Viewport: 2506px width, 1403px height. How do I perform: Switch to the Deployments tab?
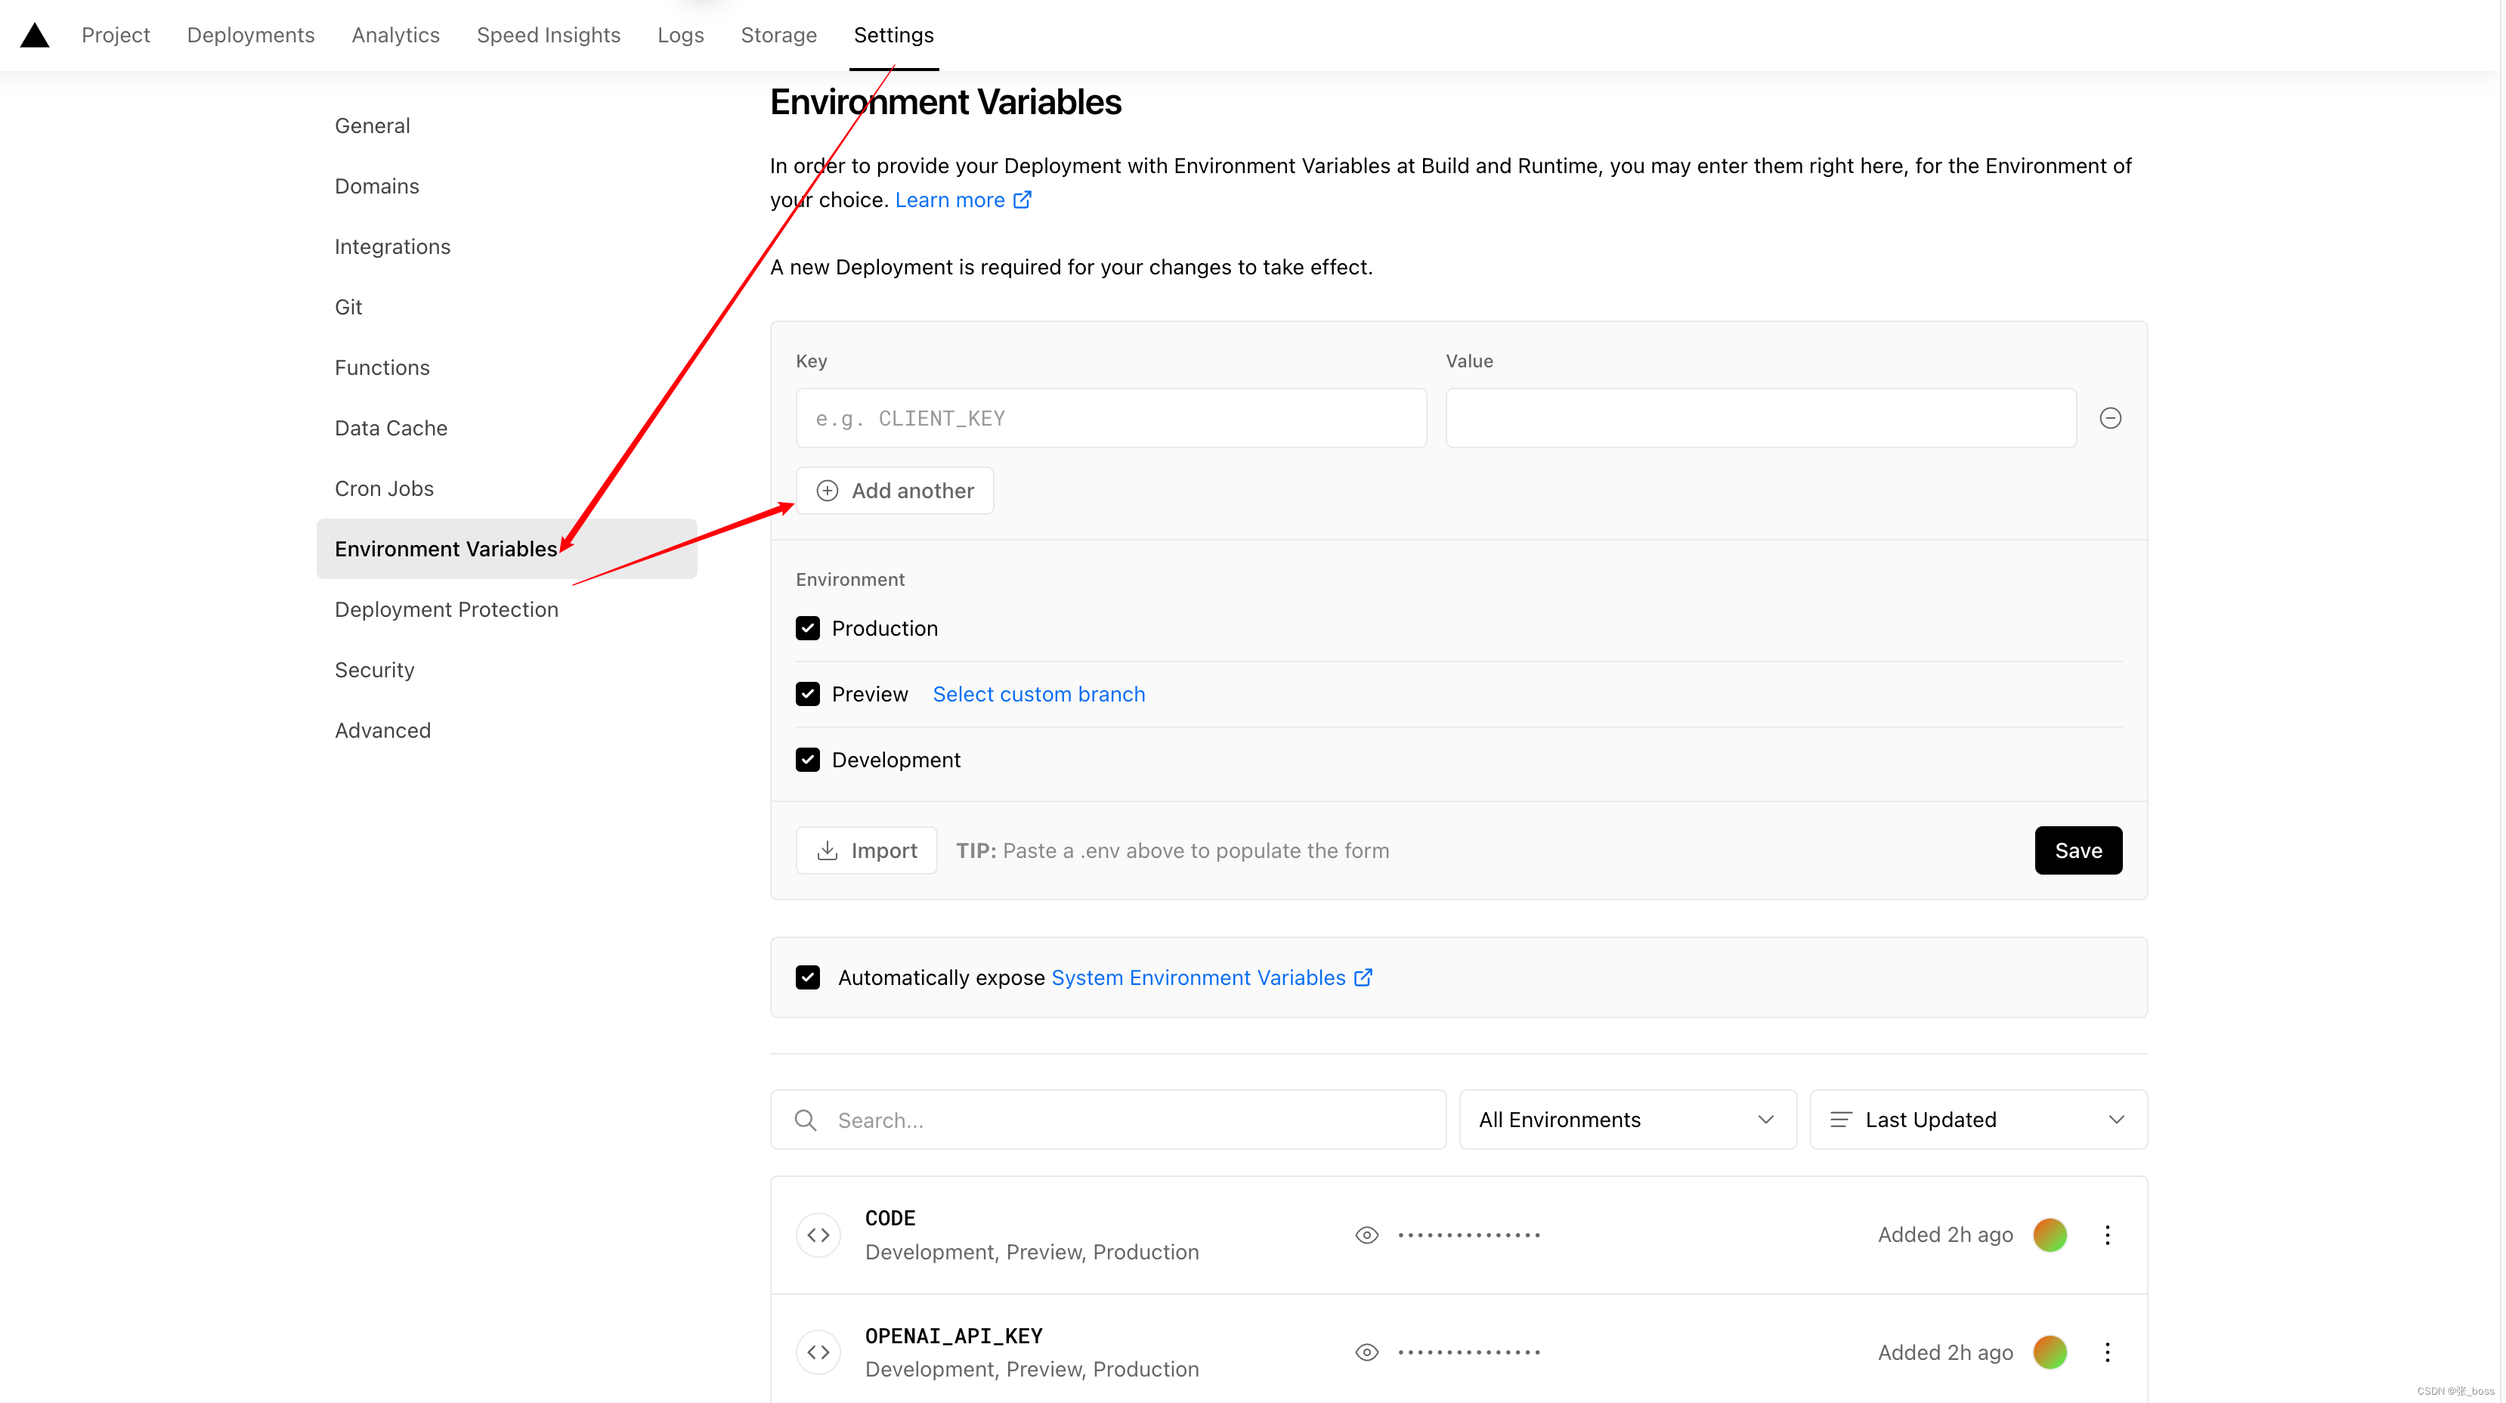point(250,35)
